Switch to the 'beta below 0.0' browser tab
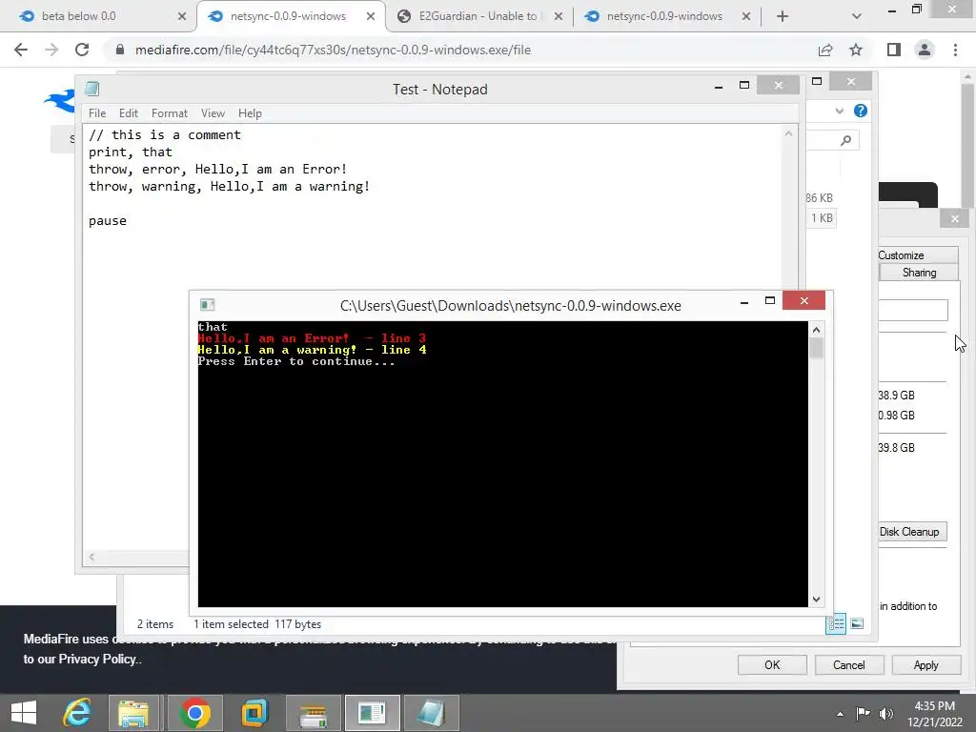The width and height of the screenshot is (976, 732). pos(99,16)
